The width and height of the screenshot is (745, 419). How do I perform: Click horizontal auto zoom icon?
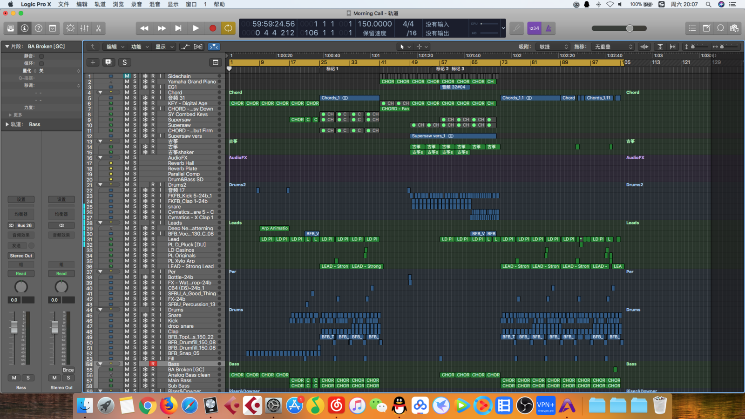672,47
